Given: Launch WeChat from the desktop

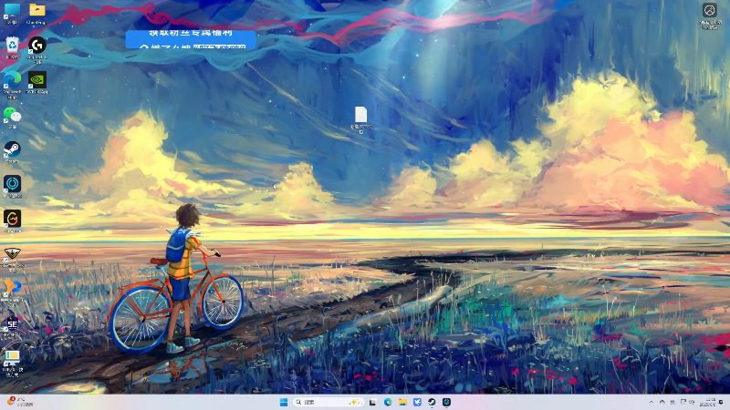Looking at the screenshot, I should click(12, 118).
